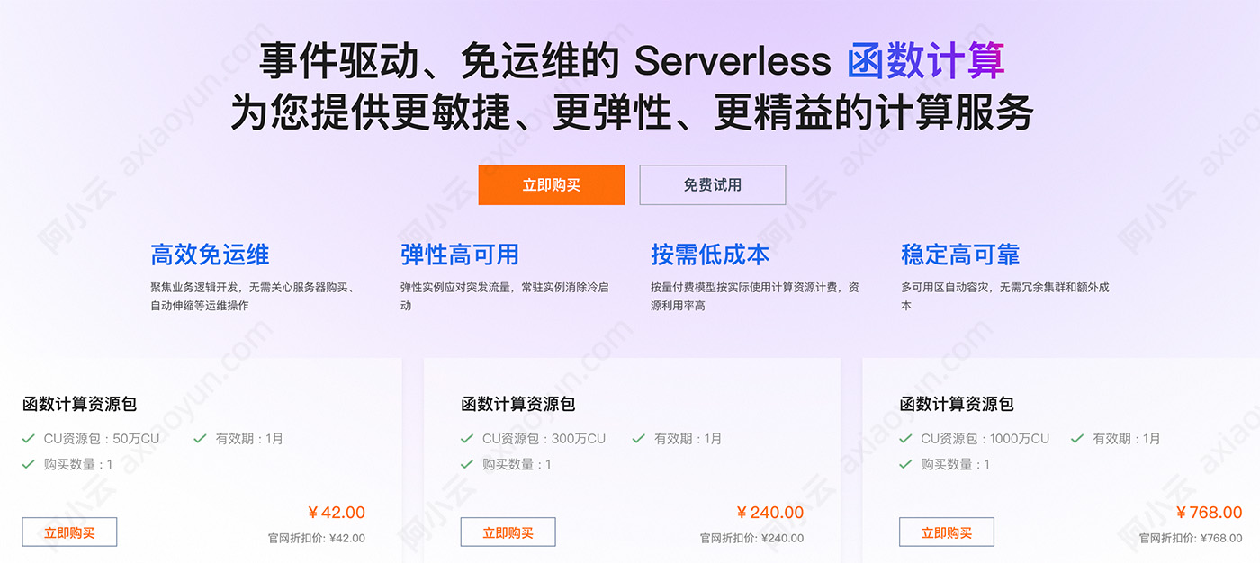Select the checkmark beside CU资源包：1000万CU
The width and height of the screenshot is (1260, 563).
(905, 439)
